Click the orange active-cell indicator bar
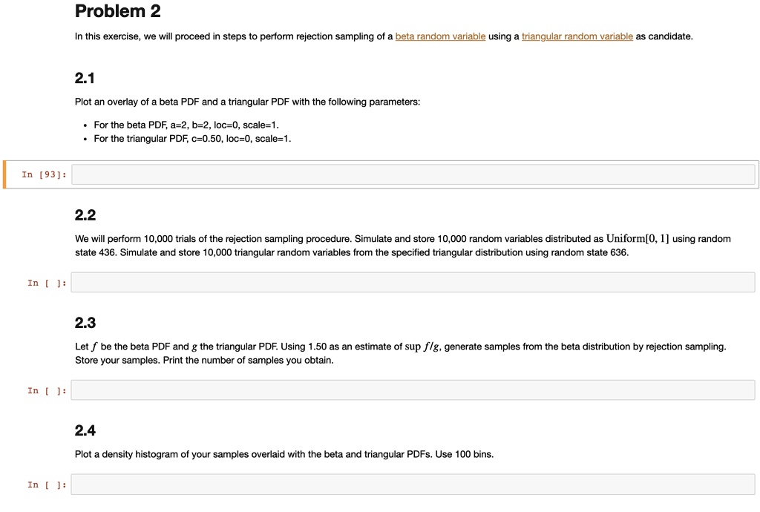 [x=4, y=174]
